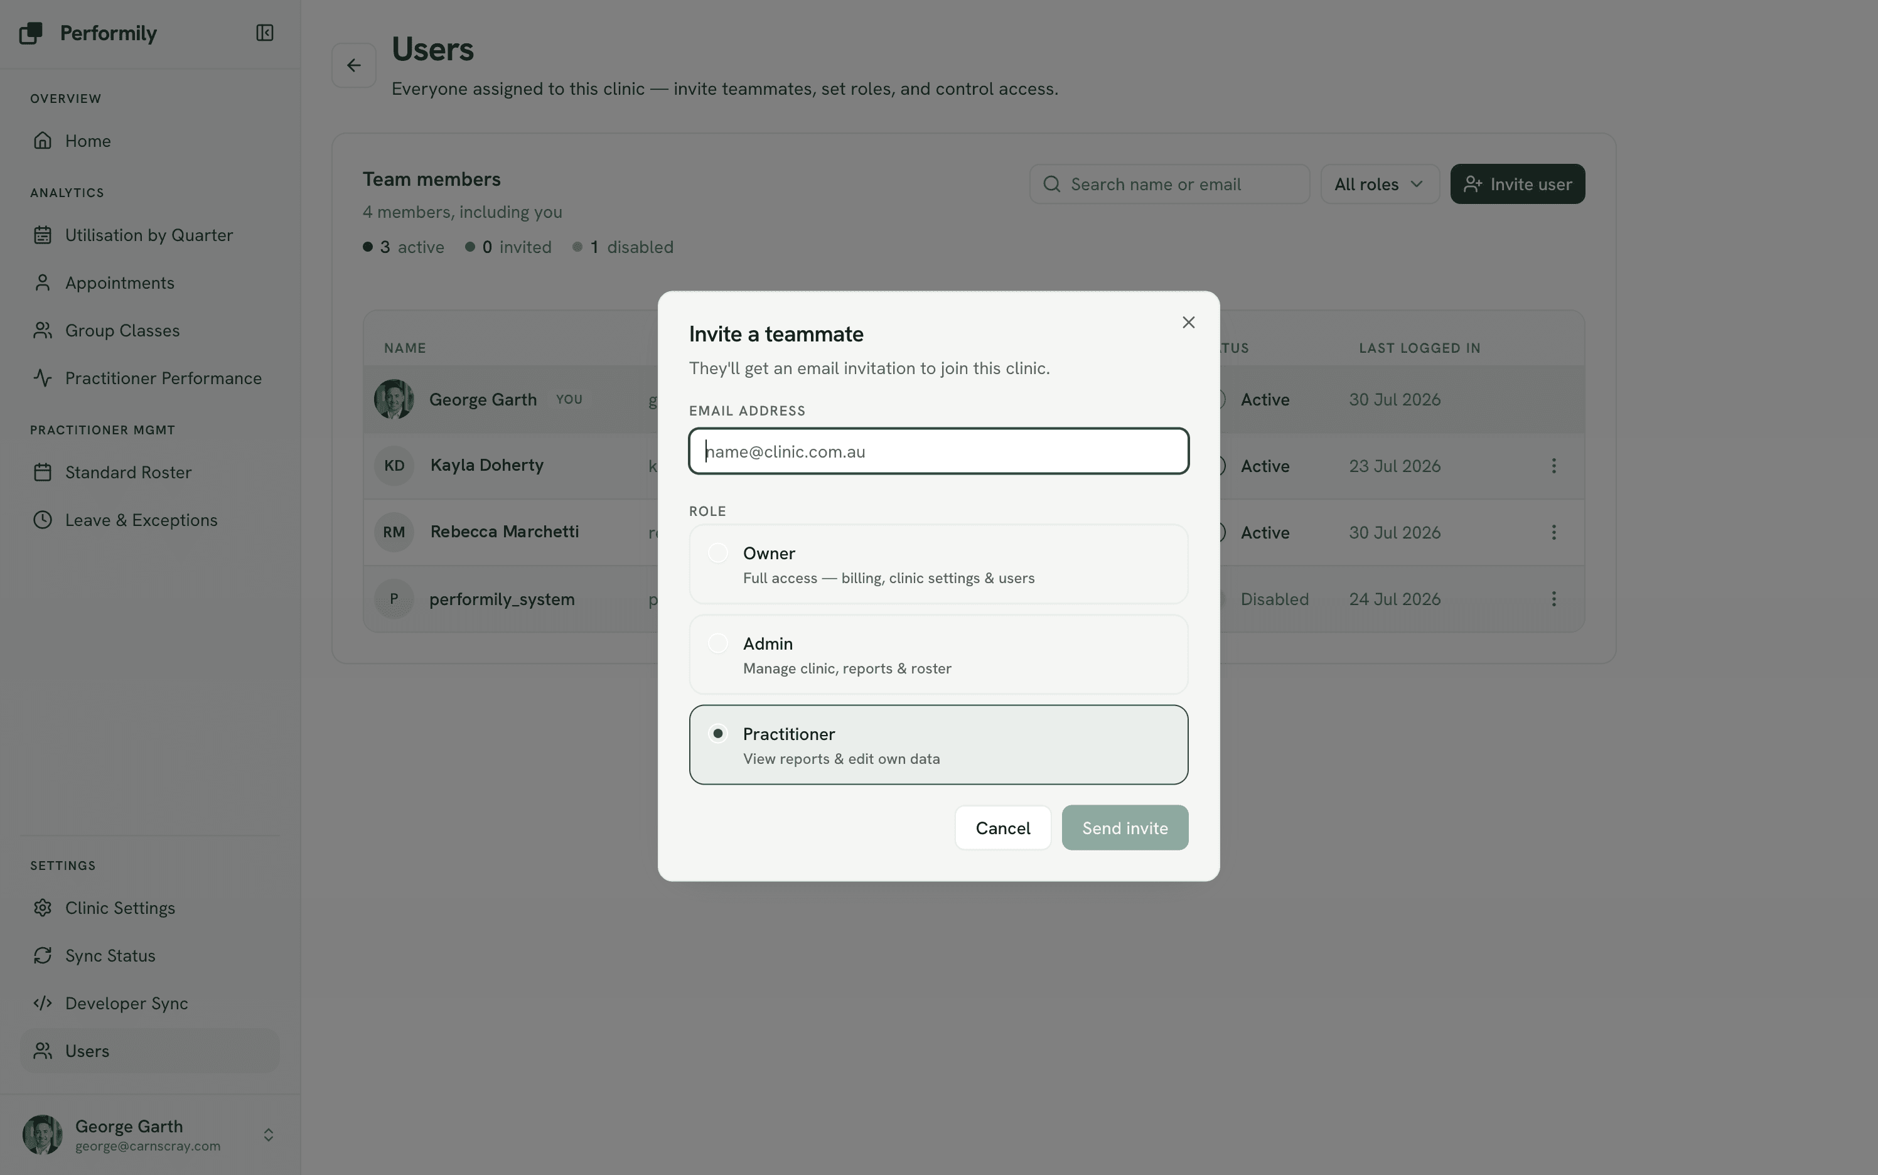Open the All roles filter dropdown
The height and width of the screenshot is (1175, 1878).
click(x=1380, y=184)
